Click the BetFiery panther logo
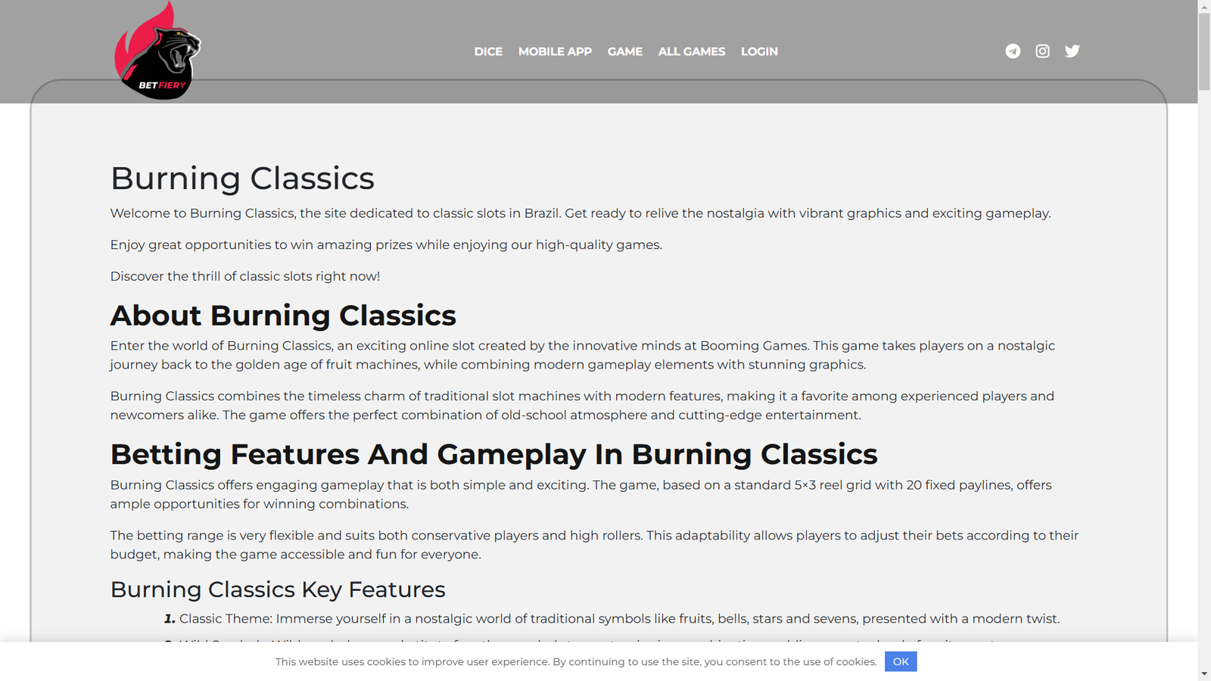The image size is (1211, 681). point(158,53)
